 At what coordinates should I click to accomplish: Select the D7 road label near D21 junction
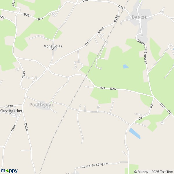click(151, 106)
